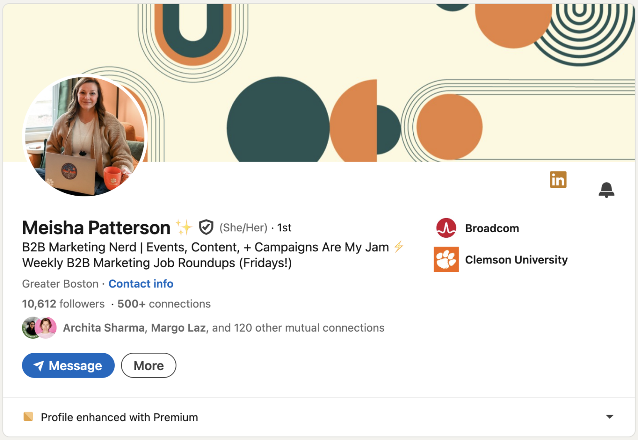Click the gold LinkedIn Premium badge icon
The height and width of the screenshot is (440, 638).
click(558, 179)
